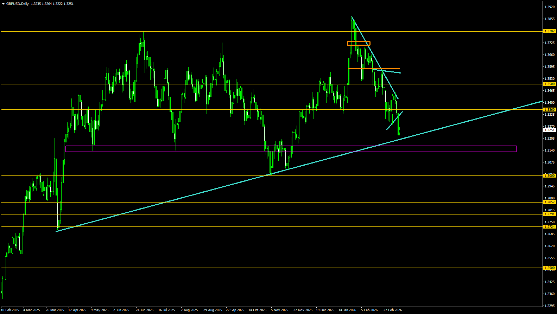Click the current price label 1.3251
Image resolution: width=557 pixels, height=314 pixels.
pyautogui.click(x=550, y=130)
